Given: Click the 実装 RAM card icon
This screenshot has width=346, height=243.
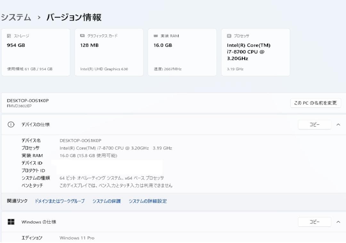Looking at the screenshot, I should coord(156,36).
